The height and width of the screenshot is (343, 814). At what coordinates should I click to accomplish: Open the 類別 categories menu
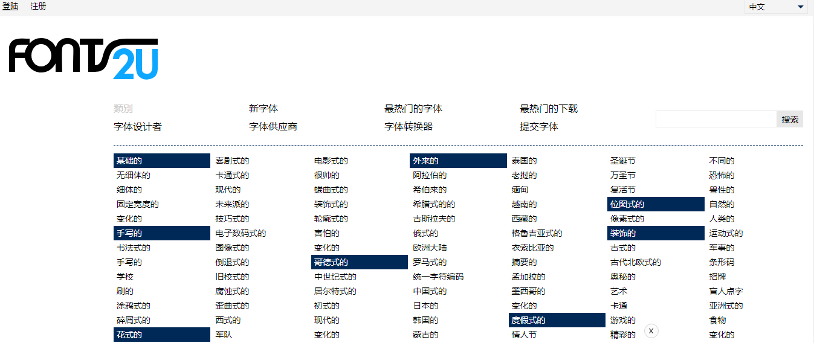click(123, 109)
